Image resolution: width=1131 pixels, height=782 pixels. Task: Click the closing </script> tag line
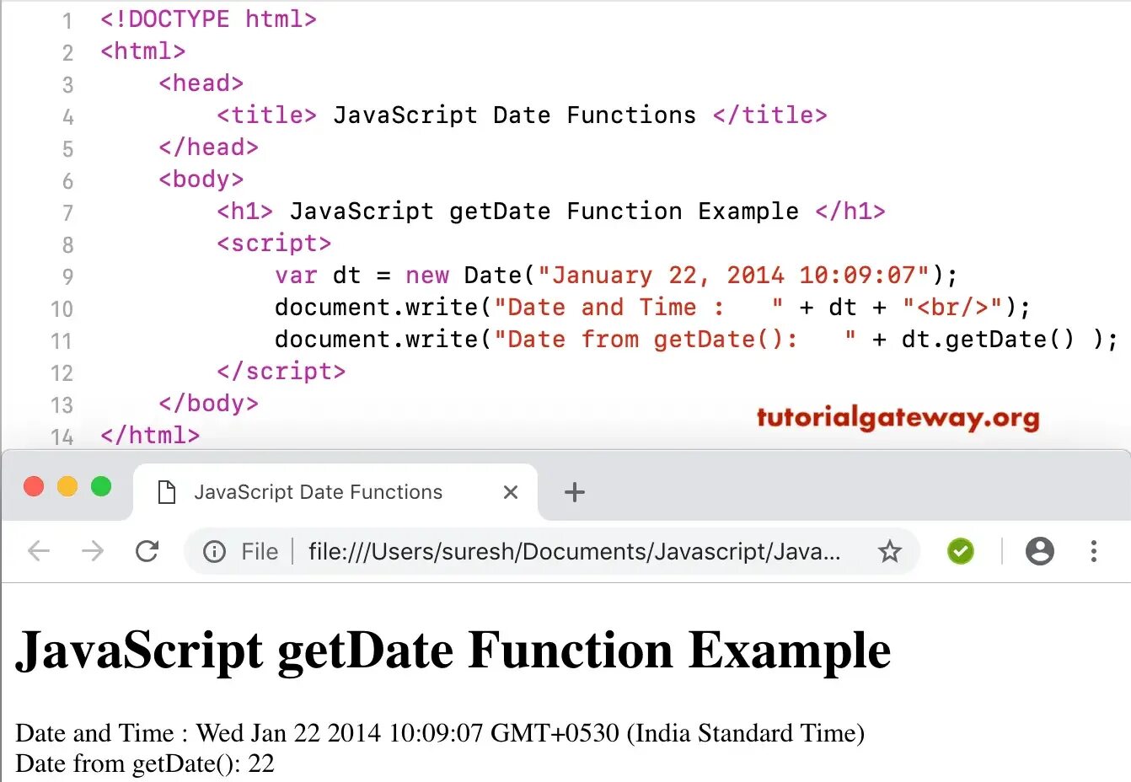281,372
